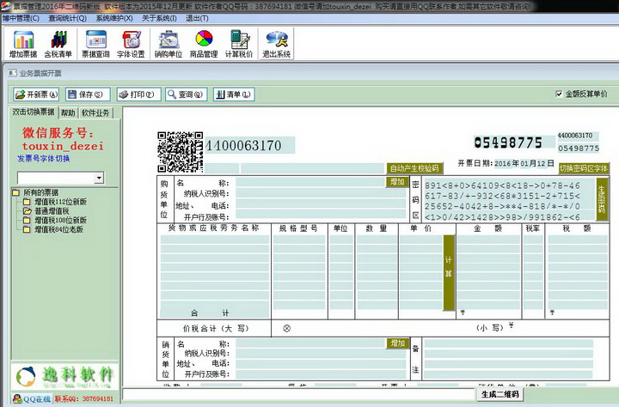Click the QR code image
Image resolution: width=619 pixels, height=407 pixels.
click(x=180, y=152)
